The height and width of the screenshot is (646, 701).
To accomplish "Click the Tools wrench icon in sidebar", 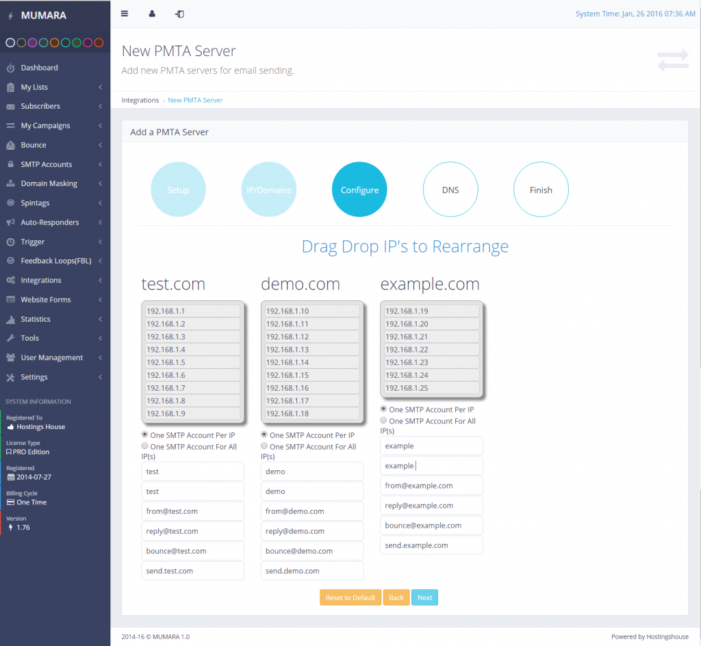I will coord(10,339).
